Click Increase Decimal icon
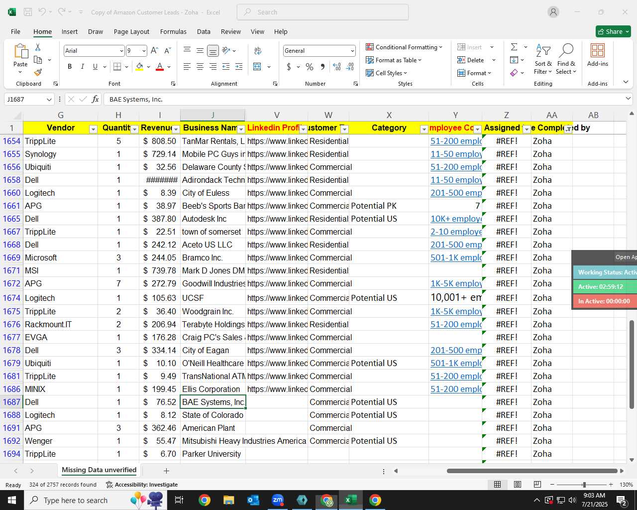This screenshot has height=510, width=637. [x=337, y=67]
